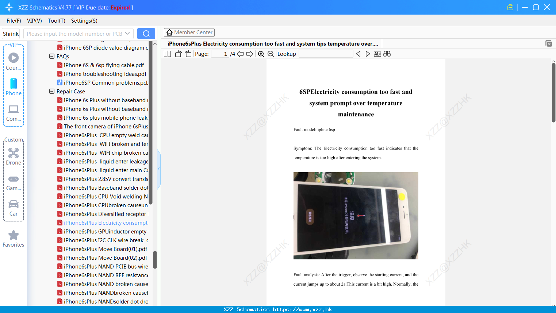Open iPhone6sPlus WIFI chip broken file

coord(103,152)
